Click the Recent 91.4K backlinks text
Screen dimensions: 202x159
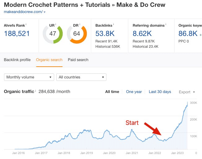(106, 41)
